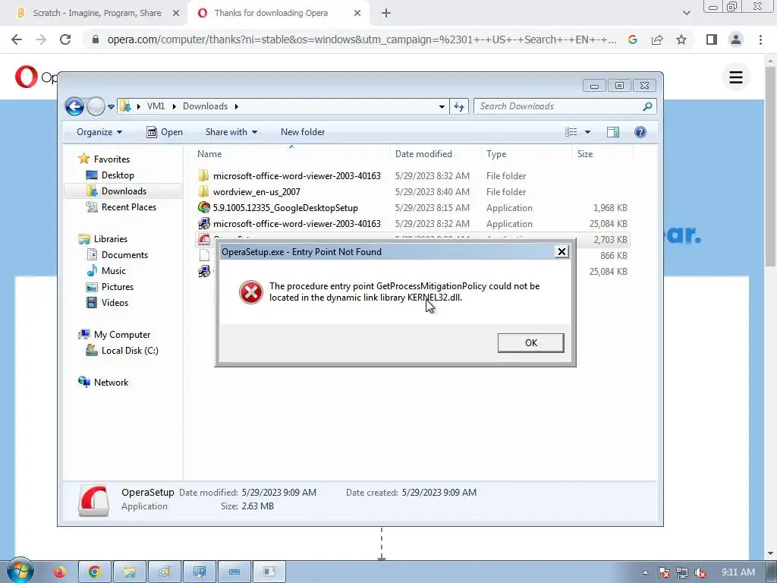Click the GoogleDesktopSetup file icon

[x=203, y=208]
